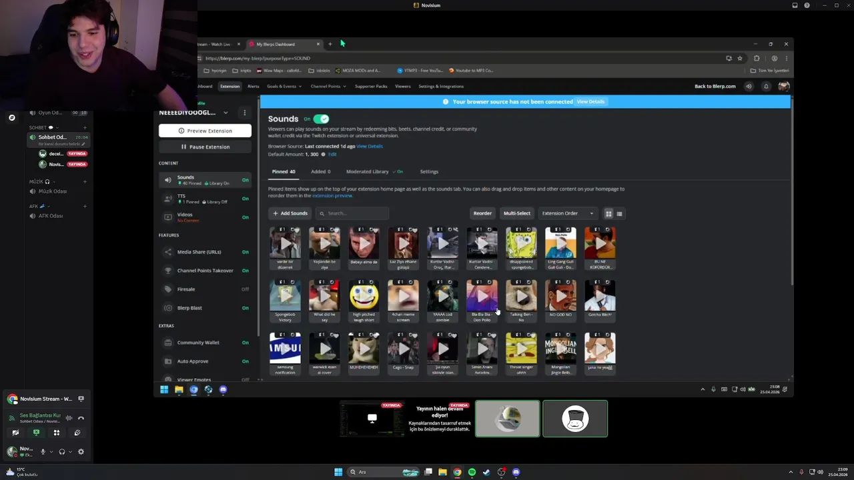Open the sounds Settings tab
Screen dimensions: 854x480
pyautogui.click(x=429, y=171)
